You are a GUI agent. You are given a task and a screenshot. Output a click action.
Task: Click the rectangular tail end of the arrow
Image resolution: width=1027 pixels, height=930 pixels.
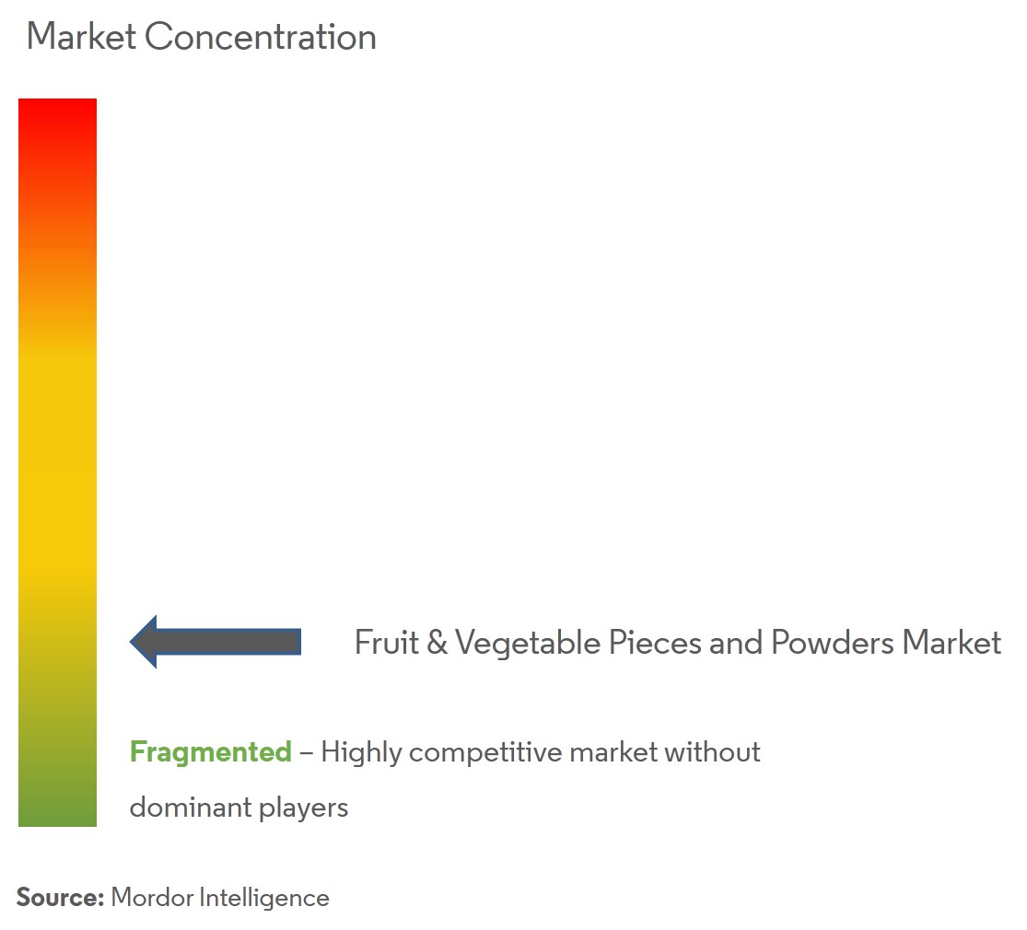coord(293,641)
